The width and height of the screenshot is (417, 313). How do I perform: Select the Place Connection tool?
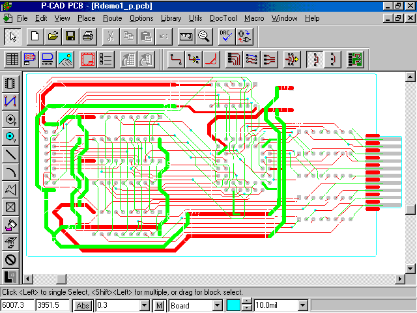click(10, 102)
